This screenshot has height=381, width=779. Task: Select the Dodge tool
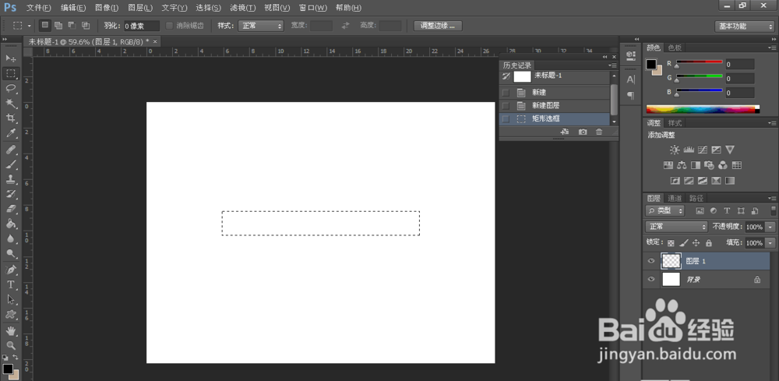pyautogui.click(x=10, y=254)
